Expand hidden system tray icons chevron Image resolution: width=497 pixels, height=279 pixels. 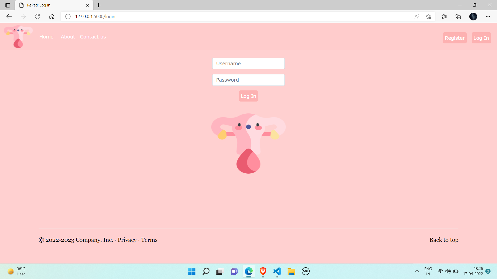coord(417,271)
